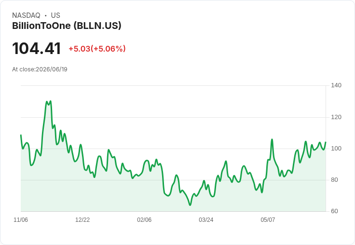Click the final data point of the price line
The height and width of the screenshot is (245, 355).
coord(326,142)
